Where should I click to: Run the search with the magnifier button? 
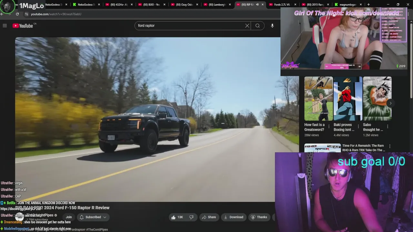[257, 25]
